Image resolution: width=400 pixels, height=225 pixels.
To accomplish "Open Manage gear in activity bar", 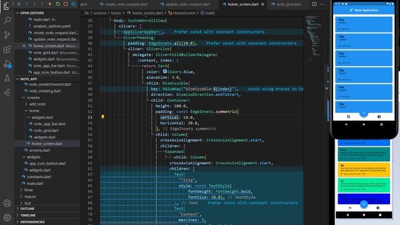I will point(7,217).
